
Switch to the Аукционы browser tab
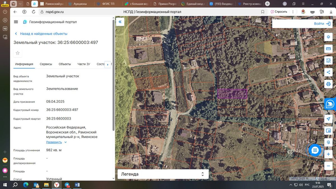[80, 4]
